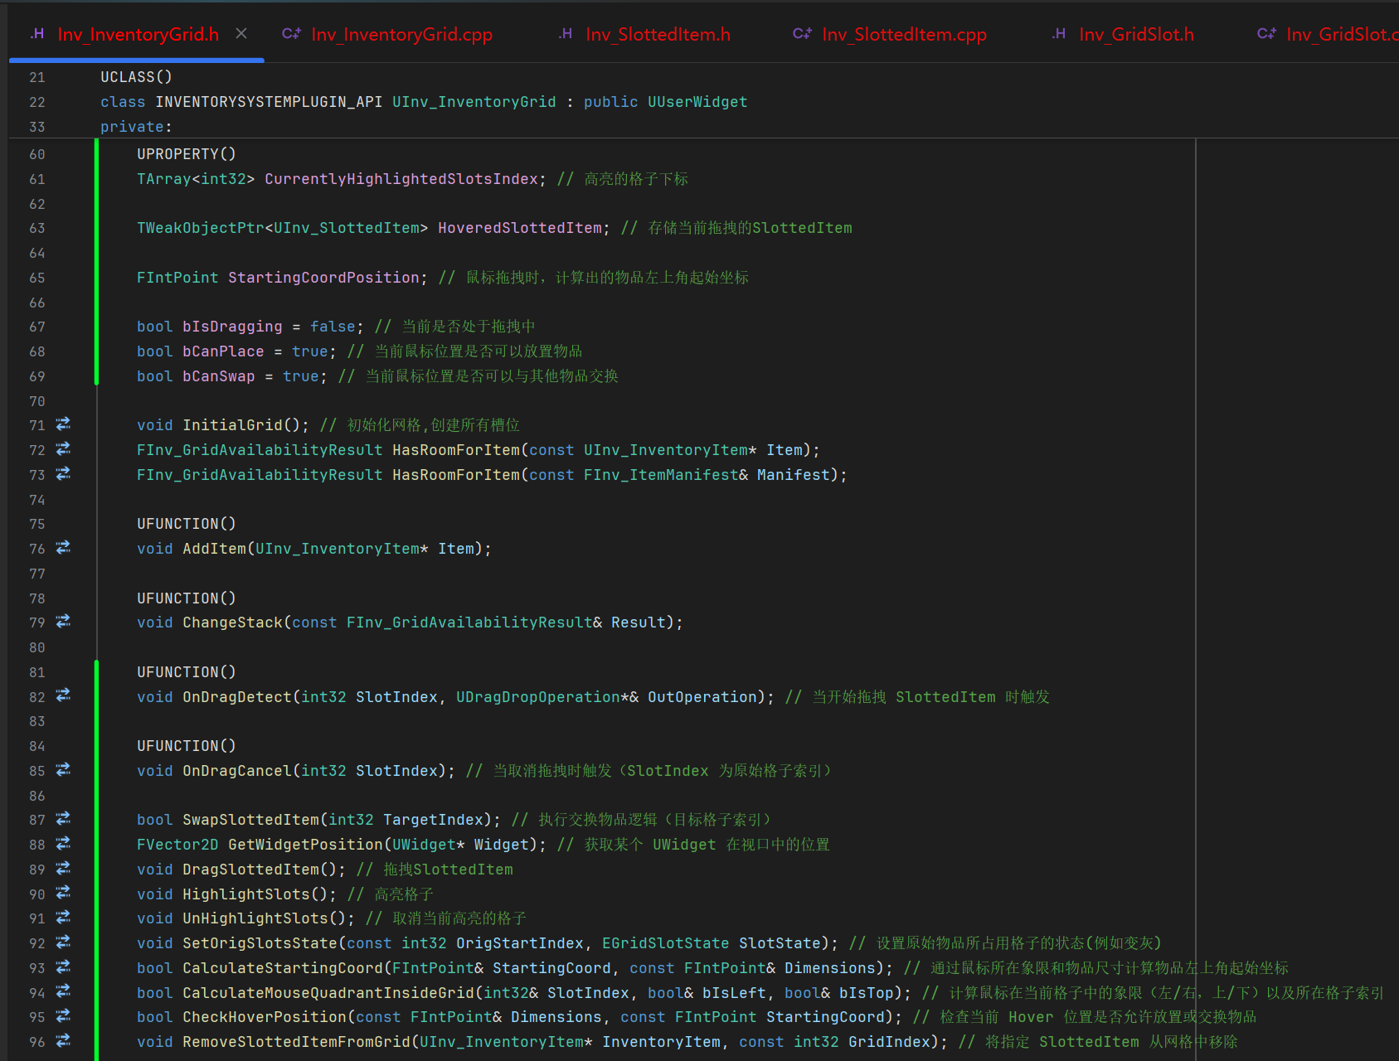Click gutter navigation icon on line 72

63,449
